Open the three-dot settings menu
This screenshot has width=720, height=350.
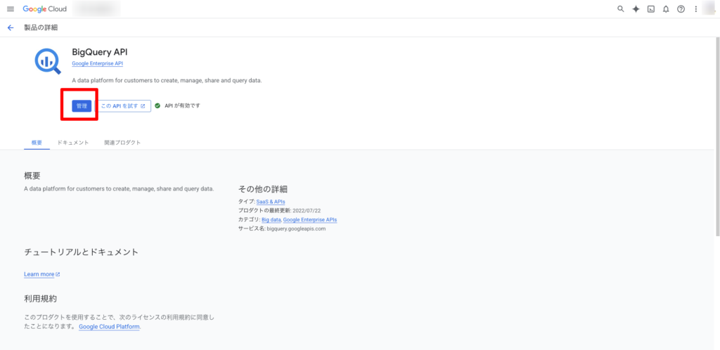[695, 9]
